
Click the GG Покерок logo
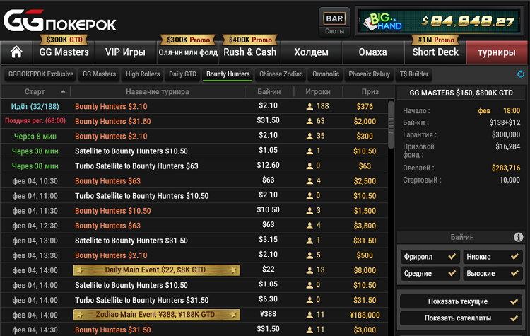pyautogui.click(x=60, y=21)
